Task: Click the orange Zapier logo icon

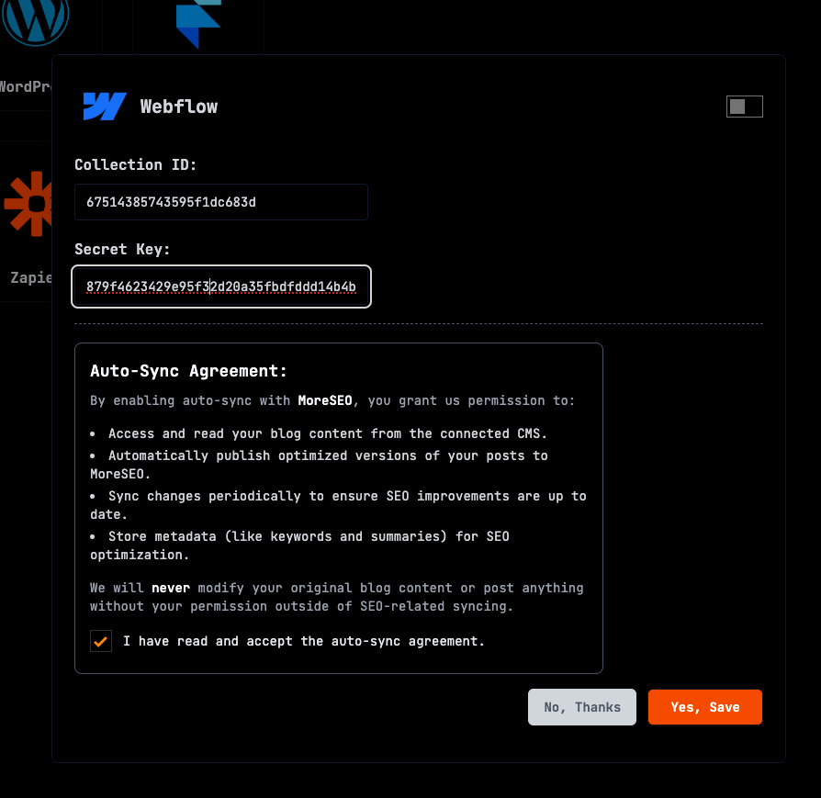Action: (x=28, y=203)
